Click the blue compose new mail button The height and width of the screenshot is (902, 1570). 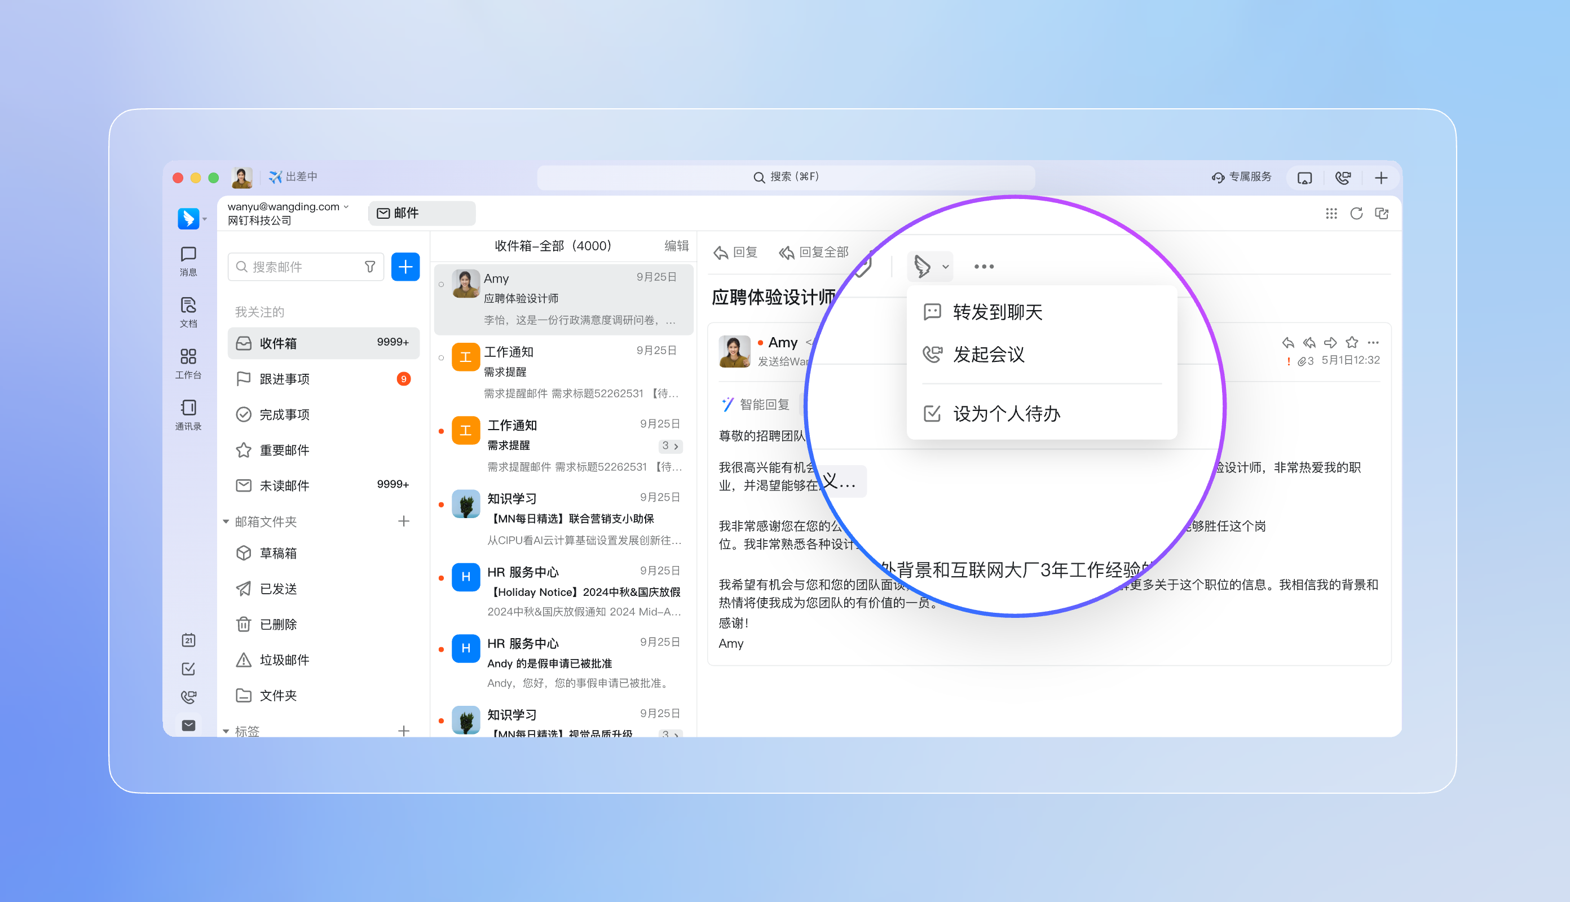(405, 267)
